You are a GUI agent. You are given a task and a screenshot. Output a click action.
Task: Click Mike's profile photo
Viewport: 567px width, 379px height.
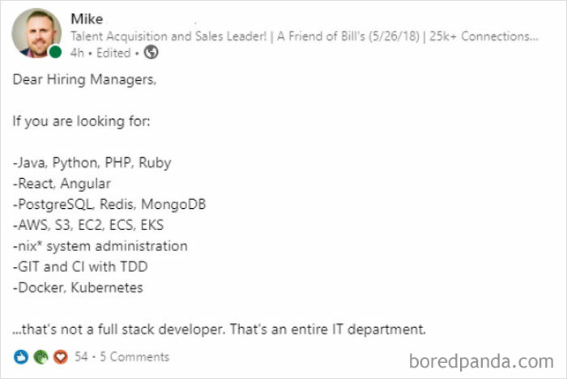[36, 32]
